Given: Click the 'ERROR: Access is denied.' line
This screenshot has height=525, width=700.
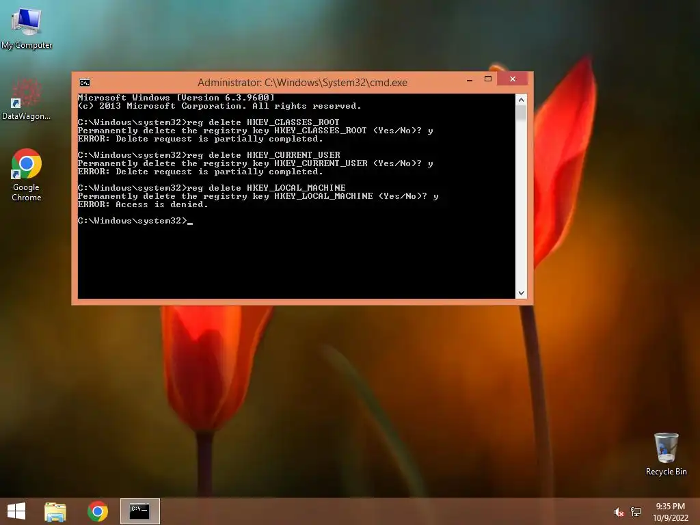Looking at the screenshot, I should click(143, 204).
